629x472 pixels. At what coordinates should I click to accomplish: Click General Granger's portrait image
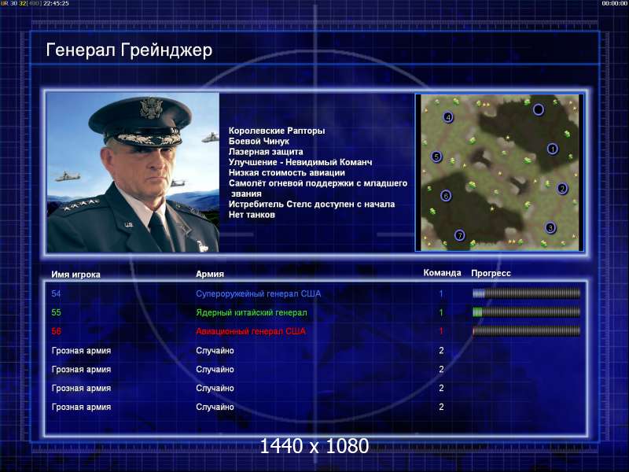click(133, 172)
